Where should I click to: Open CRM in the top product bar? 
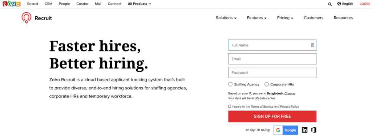(48, 4)
